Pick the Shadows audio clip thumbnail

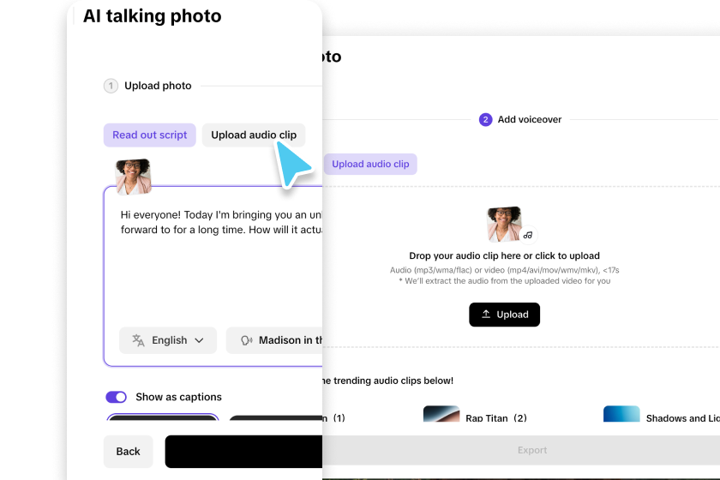[621, 415]
